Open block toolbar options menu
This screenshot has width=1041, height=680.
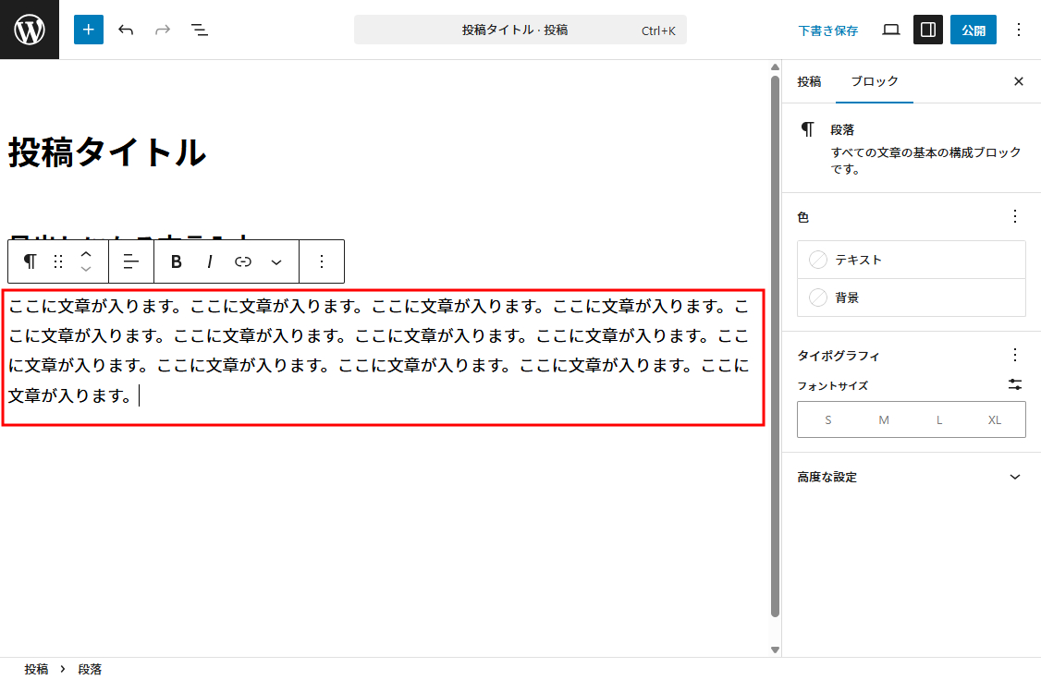tap(322, 261)
